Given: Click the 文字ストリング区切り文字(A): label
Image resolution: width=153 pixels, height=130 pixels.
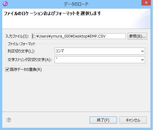Looking at the screenshot, I should 30,60.
